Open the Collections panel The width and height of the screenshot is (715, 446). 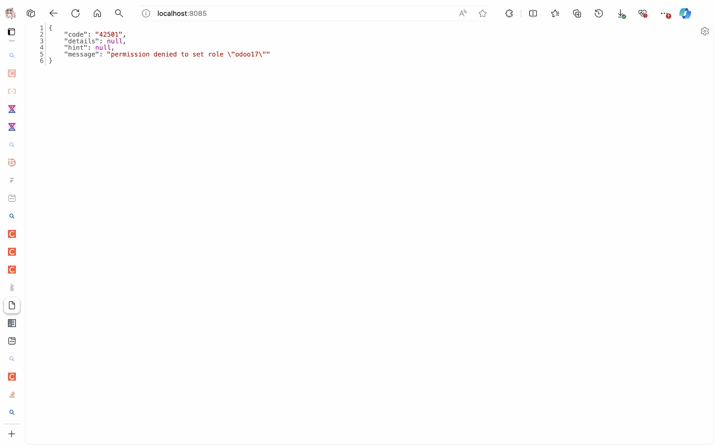[577, 13]
